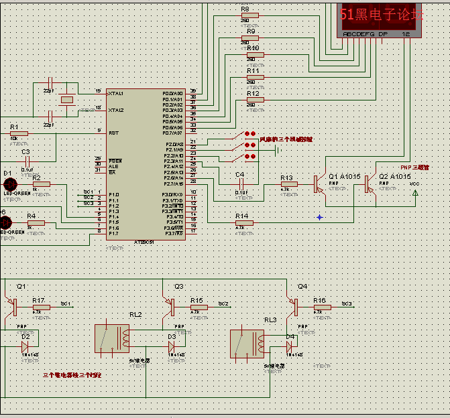Click the P1.7 pin label
This screenshot has width=450, height=418.
(x=113, y=234)
